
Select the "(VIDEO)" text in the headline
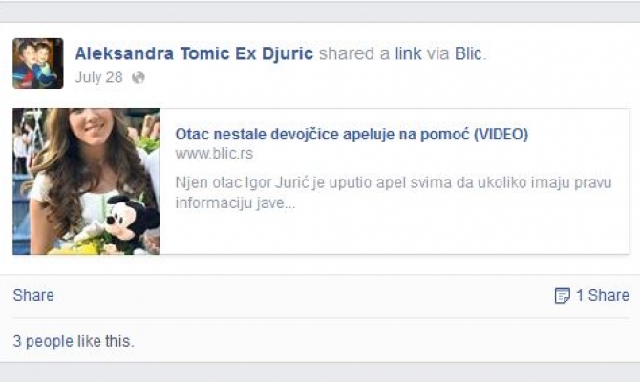coord(497,134)
